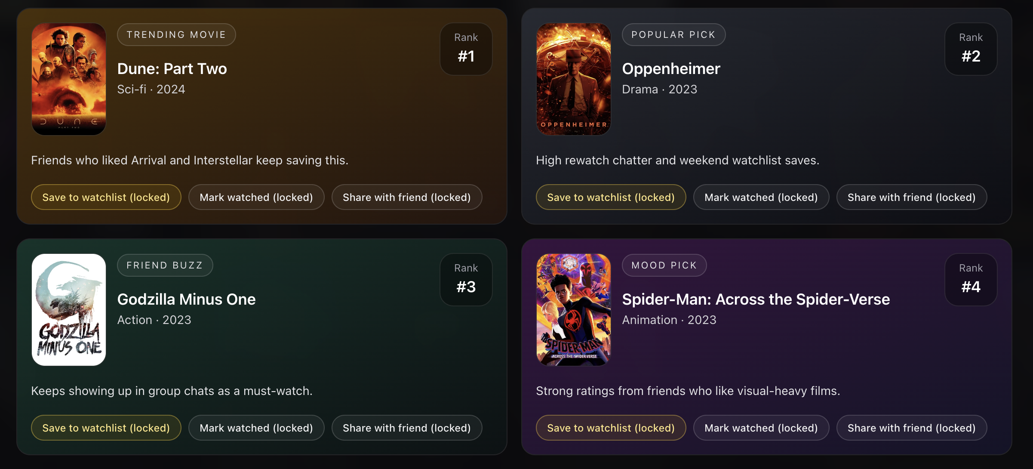Save Spider-Man: Across the Spider-Verse to watchlist
This screenshot has height=469, width=1033.
pyautogui.click(x=611, y=428)
